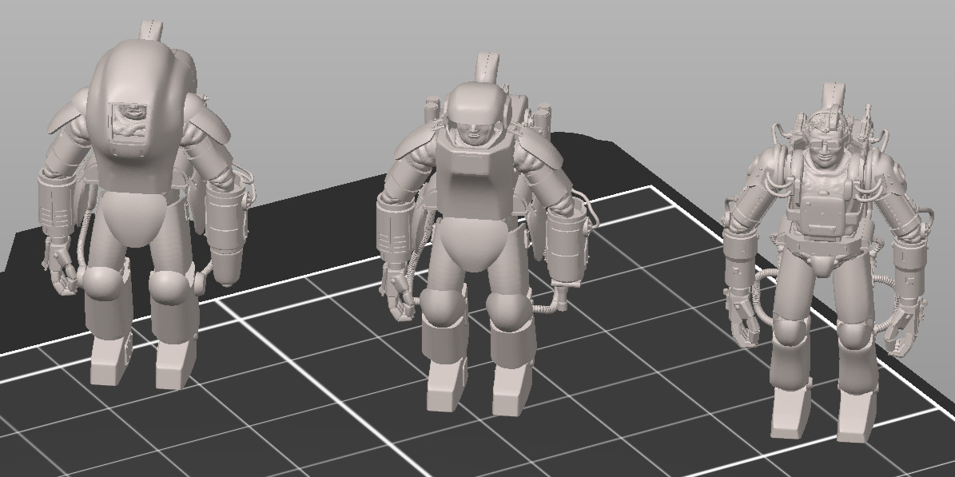This screenshot has height=477, width=955.
Task: Click the left model's foot on viewer's left
Action: 108,364
